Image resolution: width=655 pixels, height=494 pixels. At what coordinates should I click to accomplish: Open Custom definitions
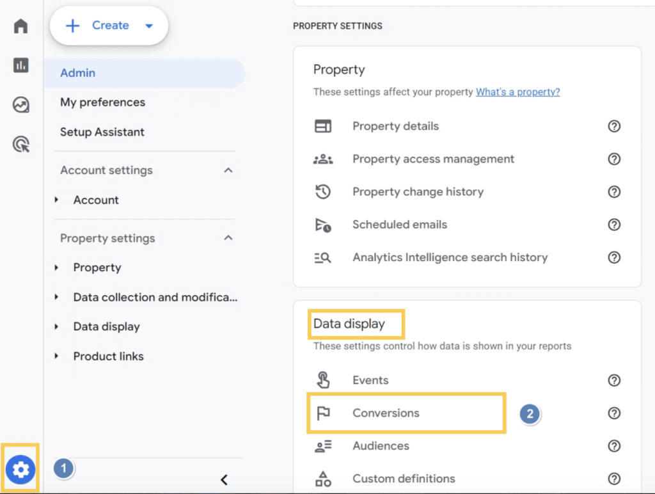point(404,479)
